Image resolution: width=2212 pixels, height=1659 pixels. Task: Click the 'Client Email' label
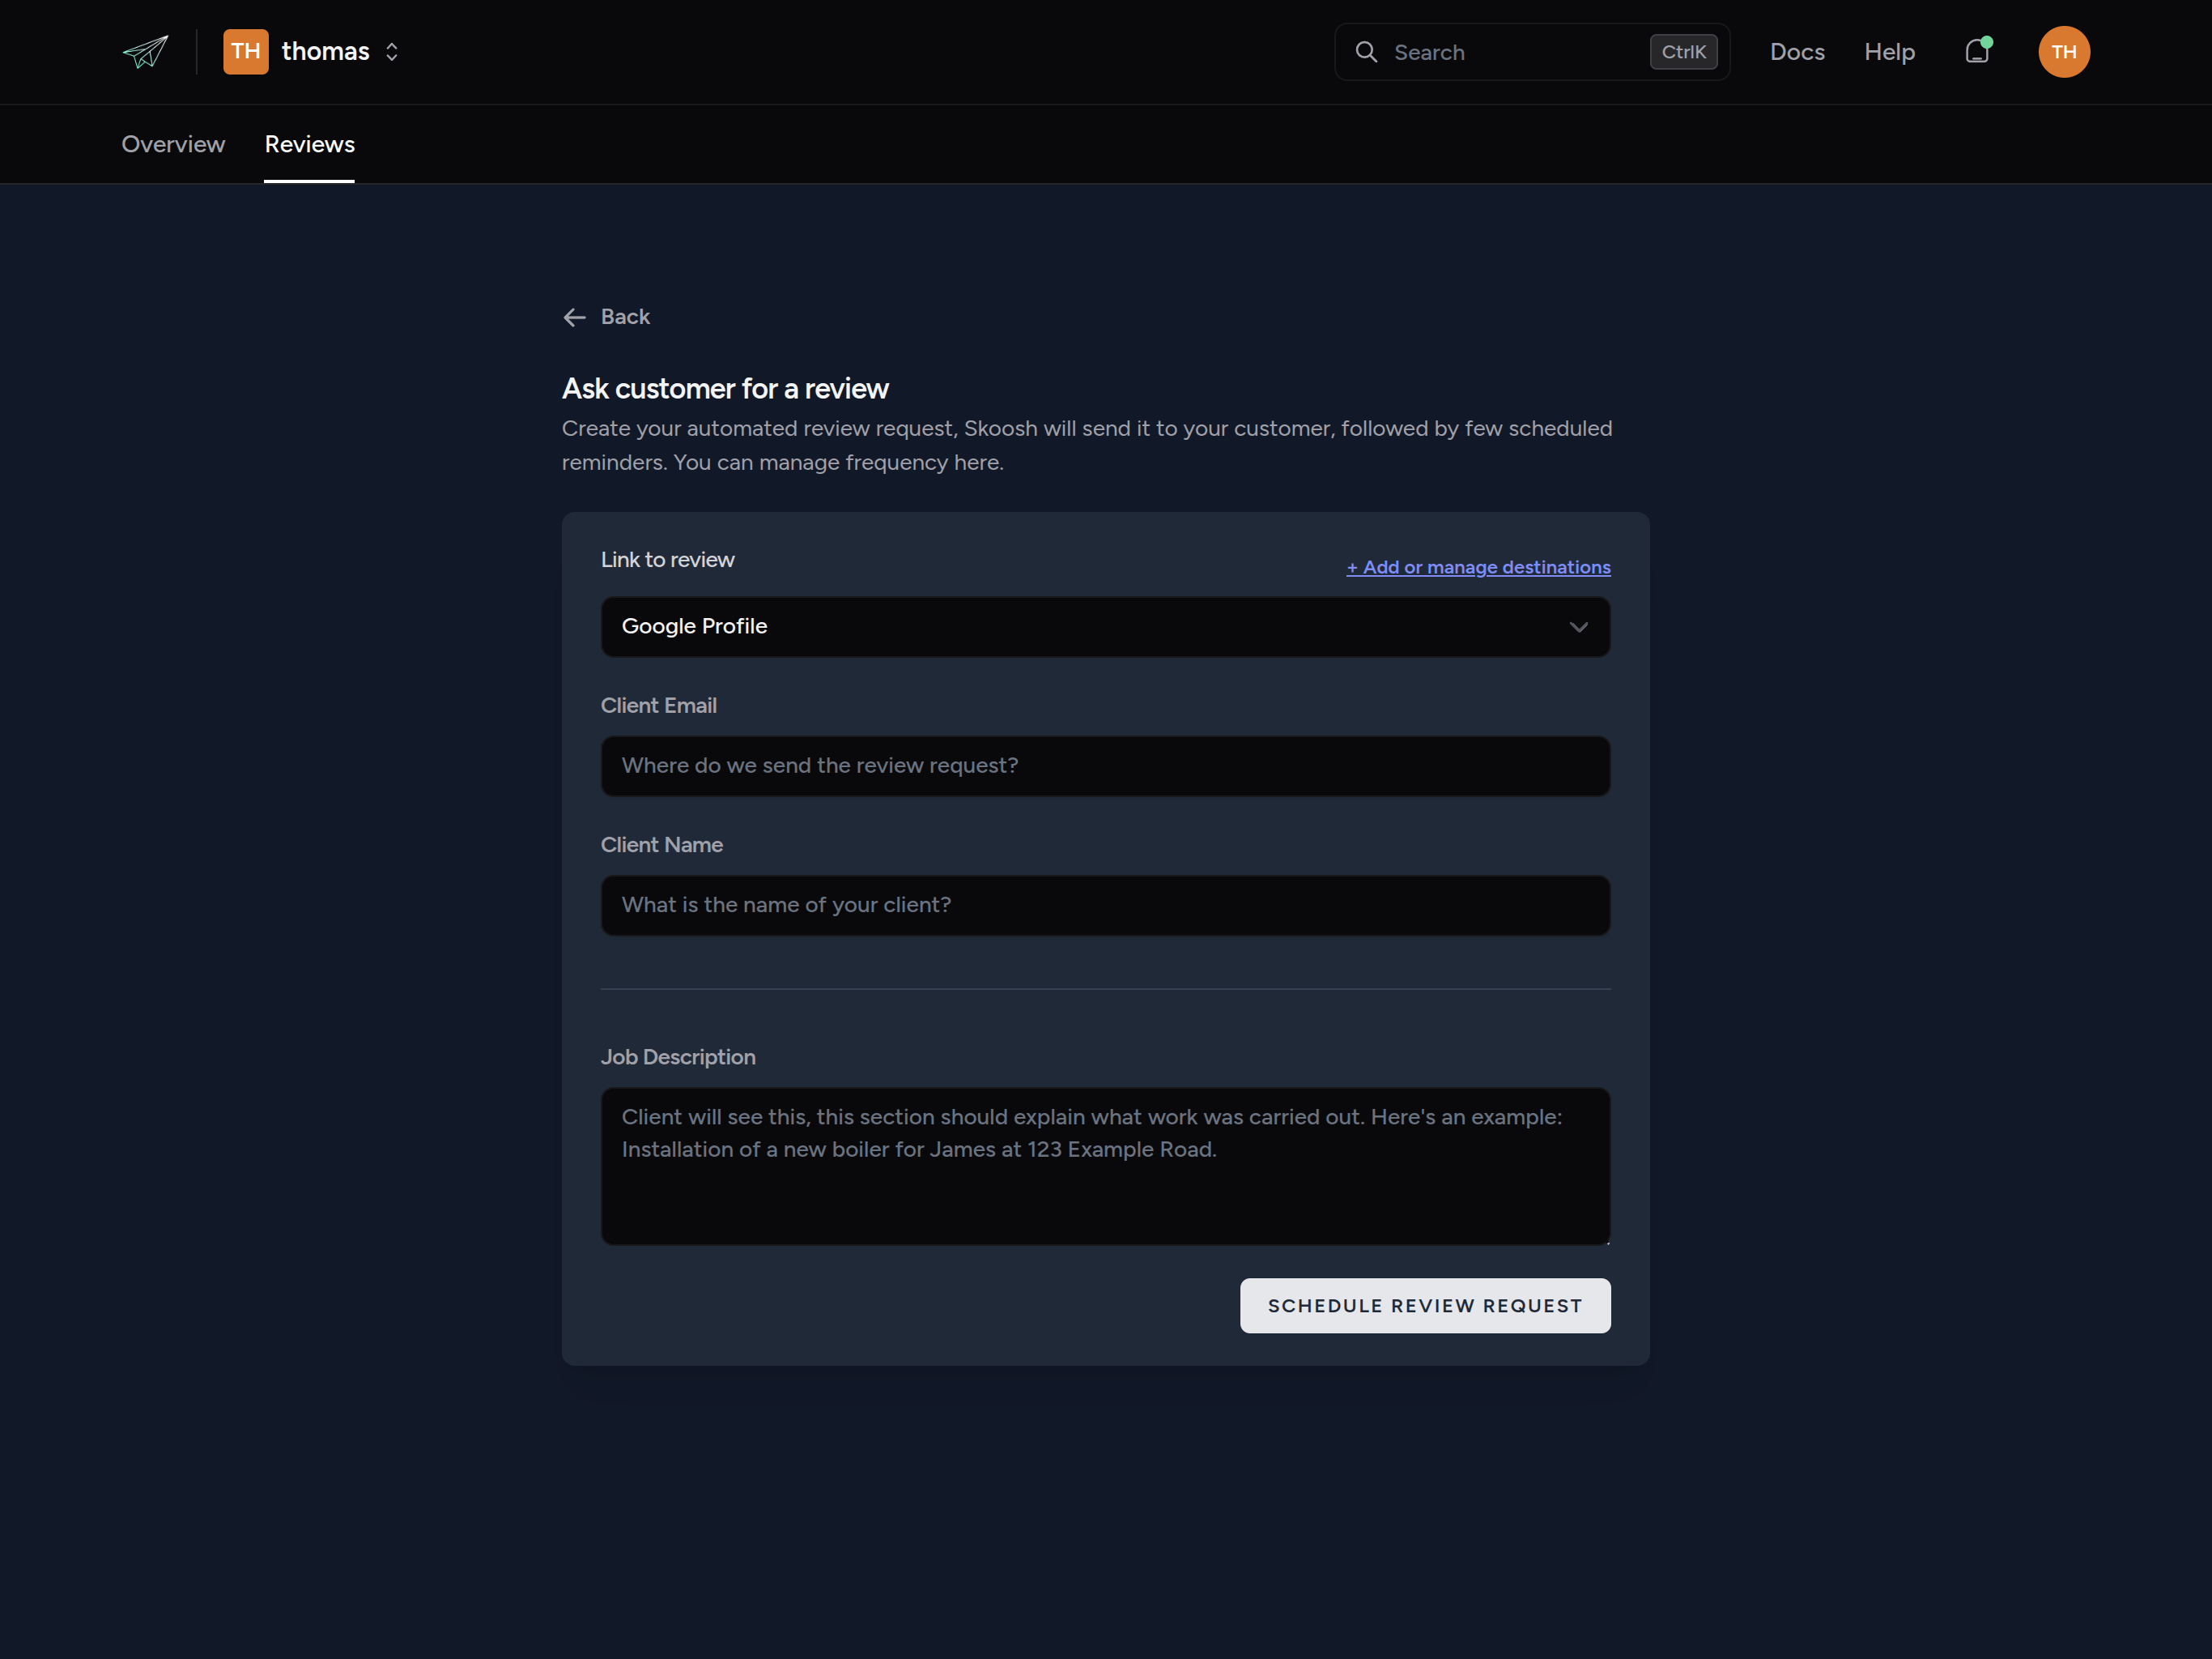[658, 706]
